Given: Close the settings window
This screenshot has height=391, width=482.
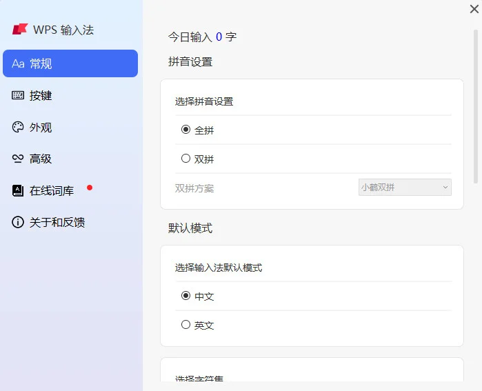Looking at the screenshot, I should tap(474, 9).
